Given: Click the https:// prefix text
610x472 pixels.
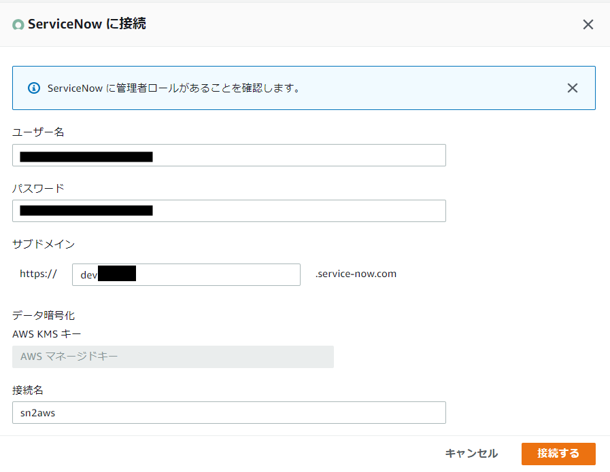Looking at the screenshot, I should pyautogui.click(x=38, y=274).
